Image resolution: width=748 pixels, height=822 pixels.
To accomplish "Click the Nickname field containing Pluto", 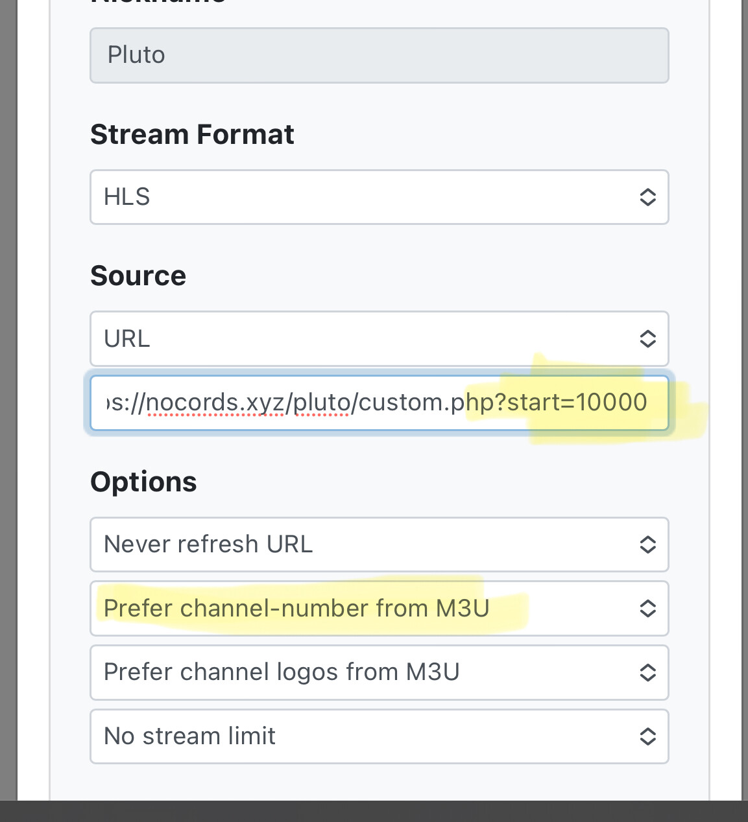I will tap(379, 55).
